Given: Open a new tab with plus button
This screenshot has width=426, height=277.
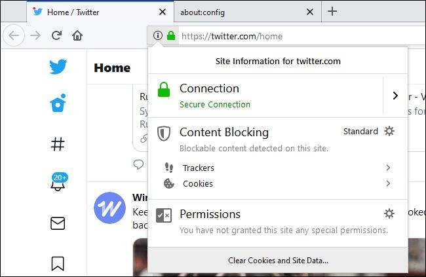Looking at the screenshot, I should pyautogui.click(x=332, y=11).
